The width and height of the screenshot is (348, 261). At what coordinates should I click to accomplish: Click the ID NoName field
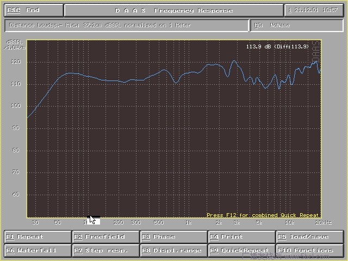point(297,25)
